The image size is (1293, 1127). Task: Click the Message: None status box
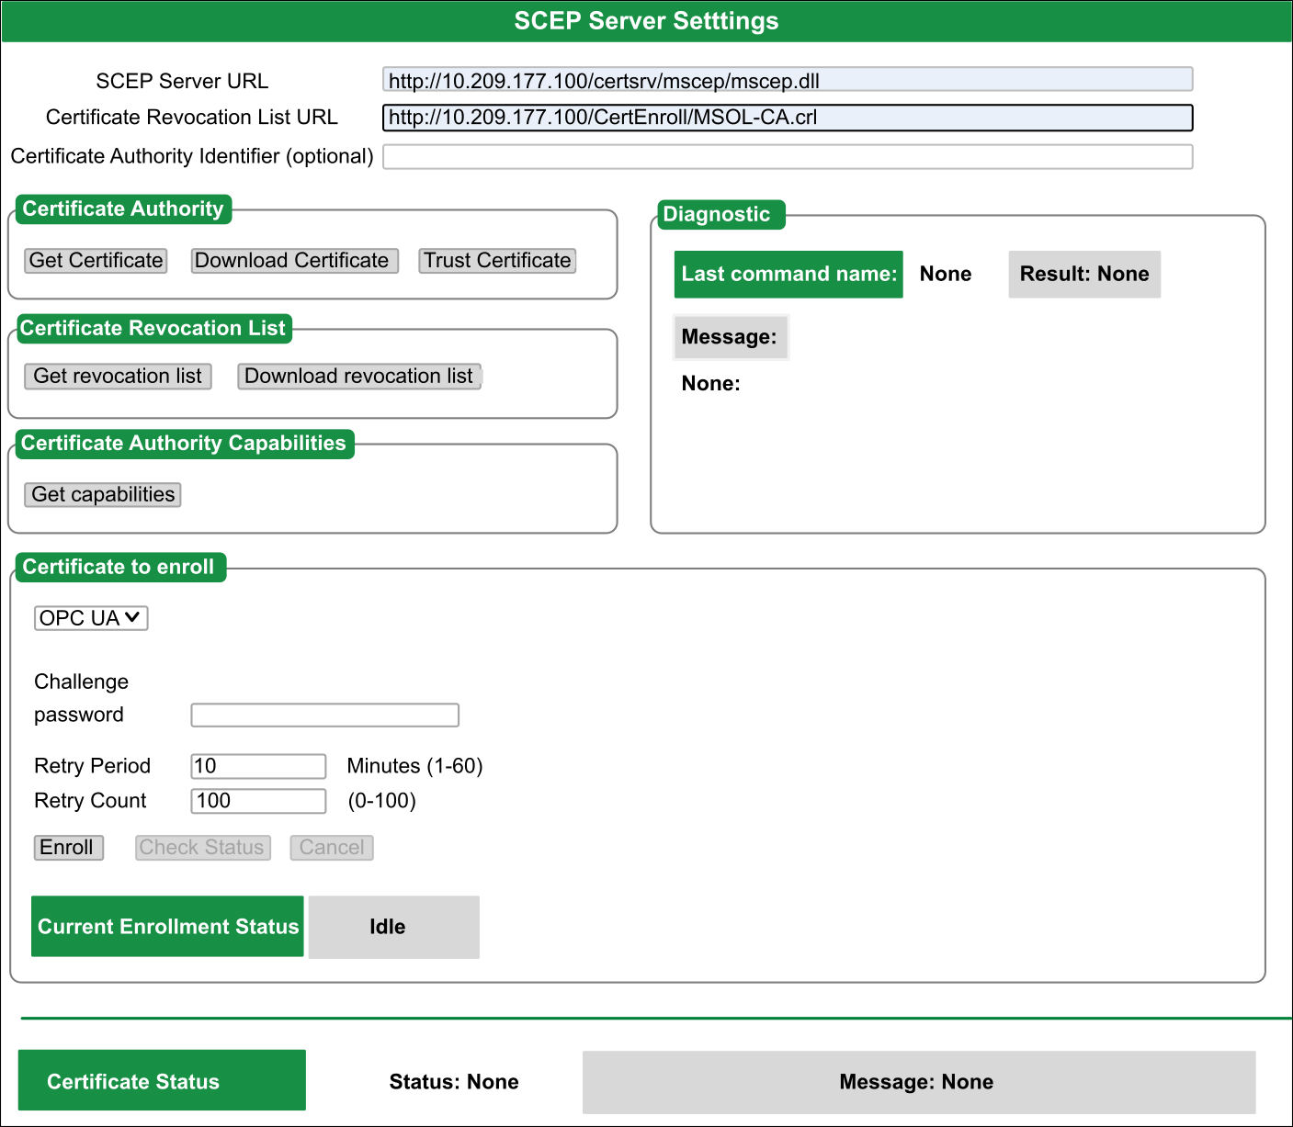click(919, 1082)
